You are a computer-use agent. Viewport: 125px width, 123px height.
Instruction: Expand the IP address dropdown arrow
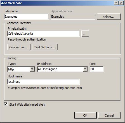pos(85,69)
